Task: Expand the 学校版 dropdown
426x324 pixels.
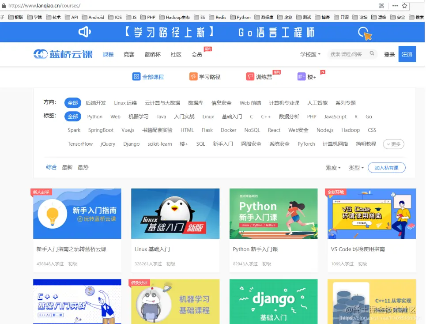Action: 310,54
